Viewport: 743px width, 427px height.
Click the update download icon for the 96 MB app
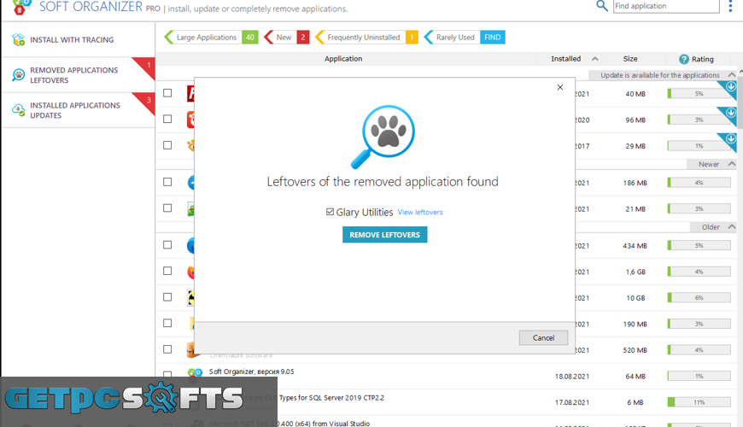click(730, 113)
